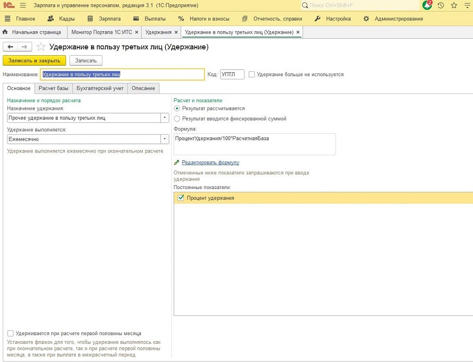The image size is (473, 362).
Task: Click the Формула text area
Action: 255,144
